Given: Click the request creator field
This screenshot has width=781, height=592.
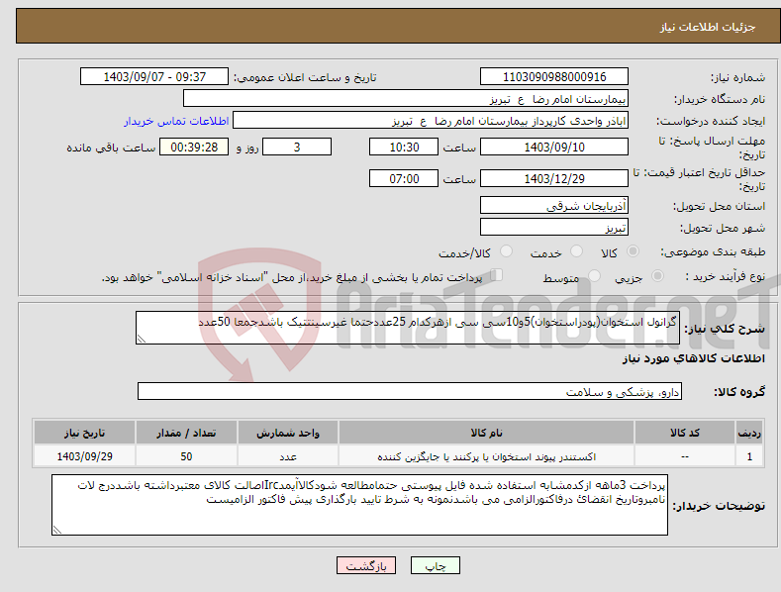Looking at the screenshot, I should coord(431,121).
